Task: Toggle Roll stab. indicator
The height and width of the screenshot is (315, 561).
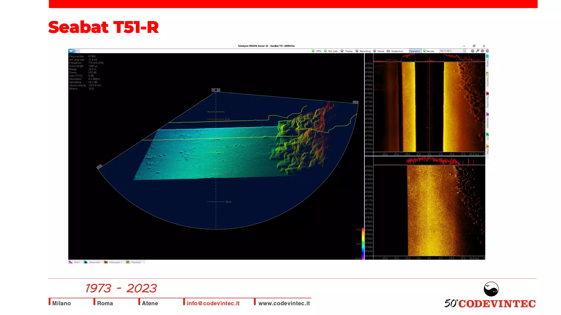Action: click(x=331, y=51)
